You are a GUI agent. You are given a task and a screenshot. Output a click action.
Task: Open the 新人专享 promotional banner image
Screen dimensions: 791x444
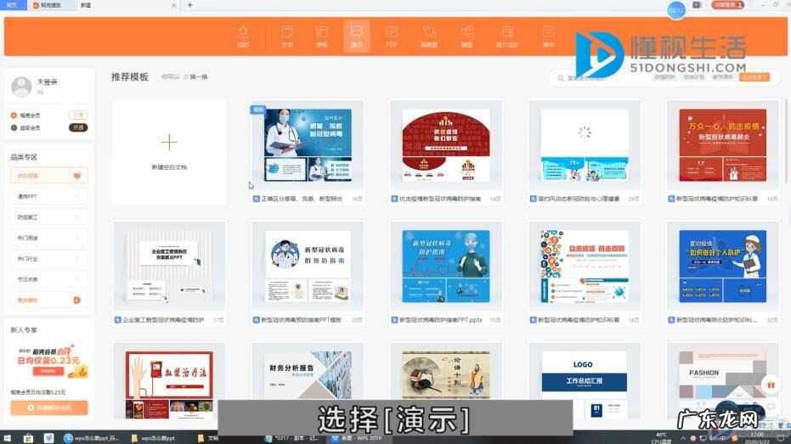(x=49, y=361)
